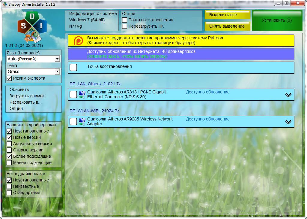Viewport: 307px width, 219px height.
Task: Click the AR8131 Ethernet network device icon
Action: coord(82,95)
